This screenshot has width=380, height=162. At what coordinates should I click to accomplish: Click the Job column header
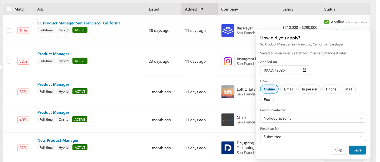click(40, 9)
